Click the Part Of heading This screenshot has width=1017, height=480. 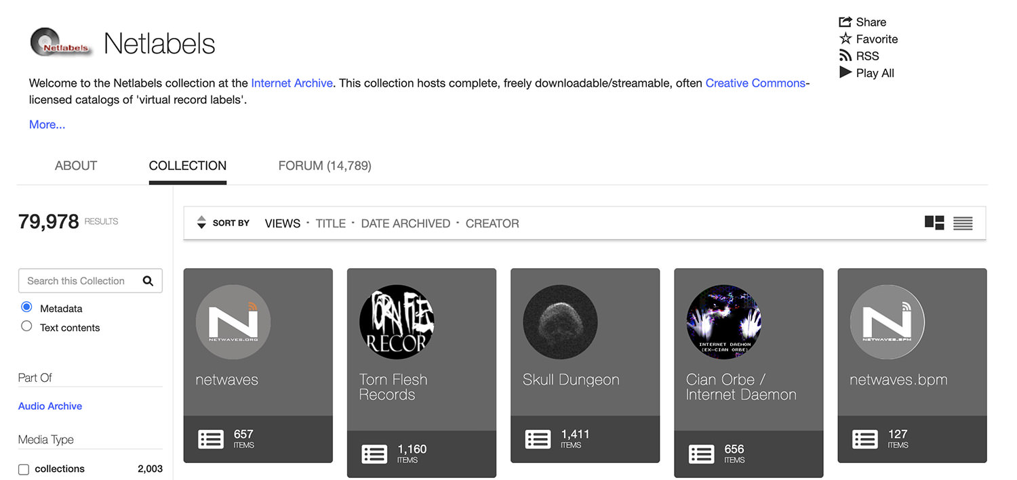[x=35, y=378]
